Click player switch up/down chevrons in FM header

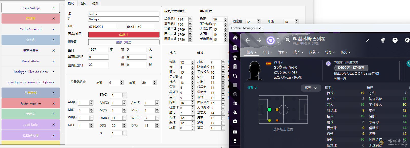pyautogui.click(x=278, y=40)
